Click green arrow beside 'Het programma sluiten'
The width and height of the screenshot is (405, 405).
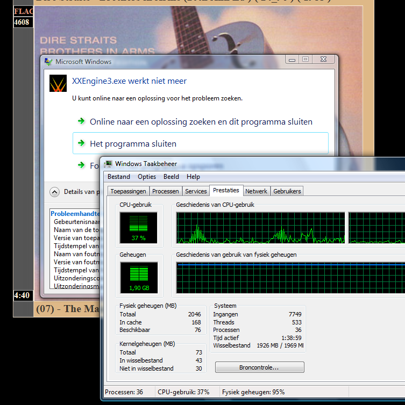pos(81,143)
